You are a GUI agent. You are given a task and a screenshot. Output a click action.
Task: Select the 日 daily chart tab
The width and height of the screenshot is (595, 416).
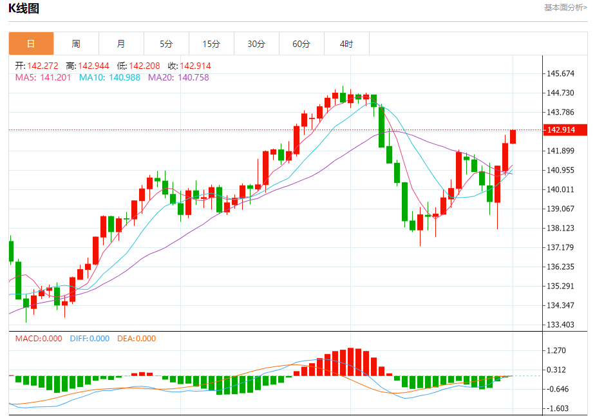coord(31,44)
